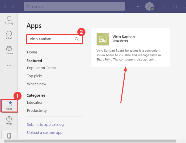Screen dimensions: 186x143
Task: Select Popular on Teams
Action: pos(42,68)
